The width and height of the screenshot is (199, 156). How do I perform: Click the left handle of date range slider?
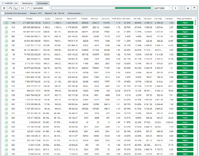point(114,8)
